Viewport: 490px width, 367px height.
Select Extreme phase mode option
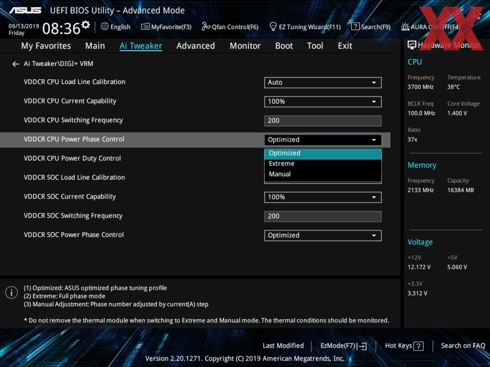point(323,164)
